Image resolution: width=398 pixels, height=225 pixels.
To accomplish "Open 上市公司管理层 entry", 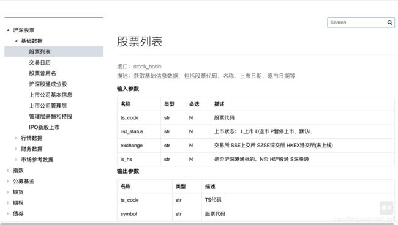I will click(48, 106).
